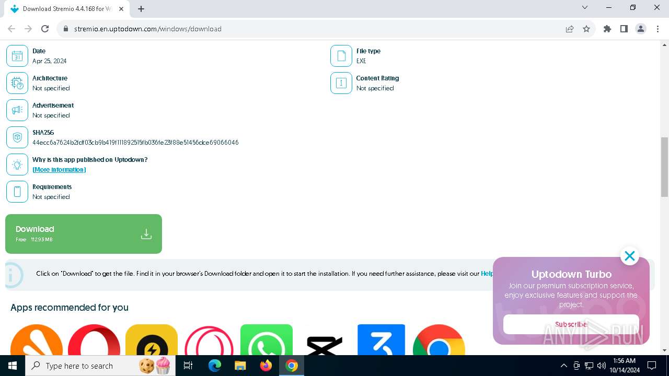Click the lightbulb icon beside Why published

(17, 164)
